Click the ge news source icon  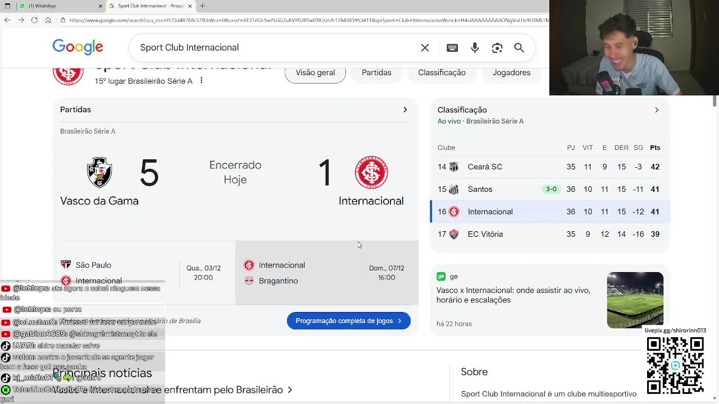point(441,277)
